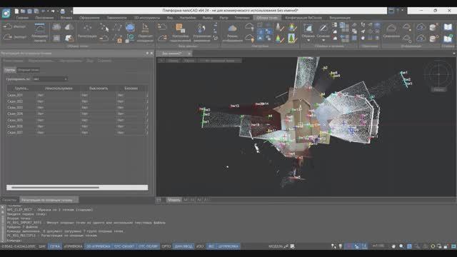Expand the Обрезка dropdown arrow
The image size is (457, 257).
point(308,41)
